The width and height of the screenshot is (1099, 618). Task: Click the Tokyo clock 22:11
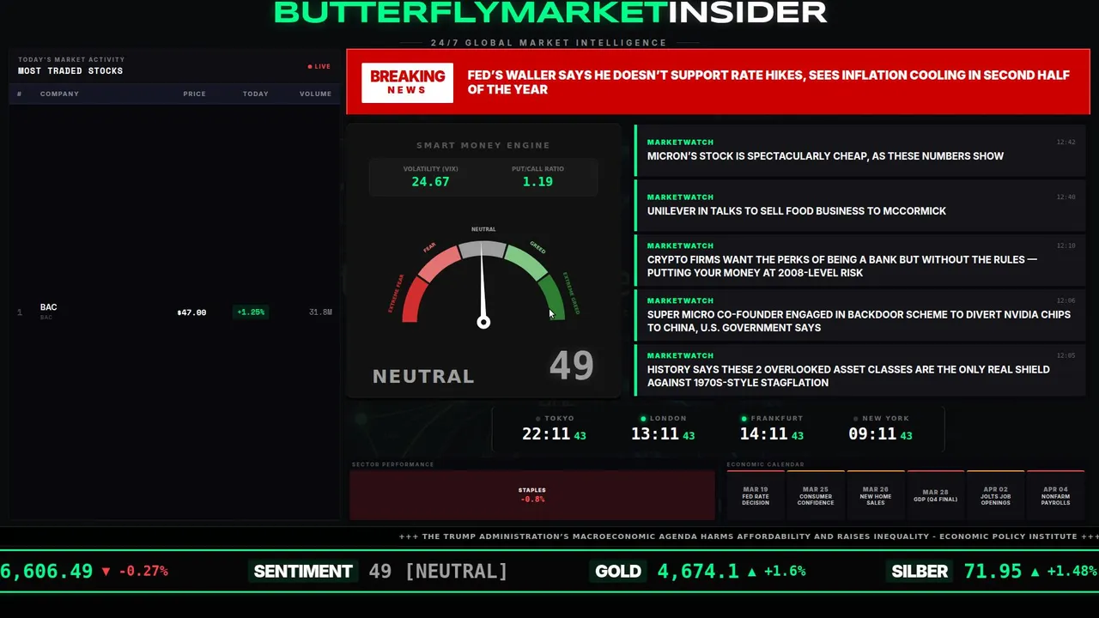coord(546,434)
